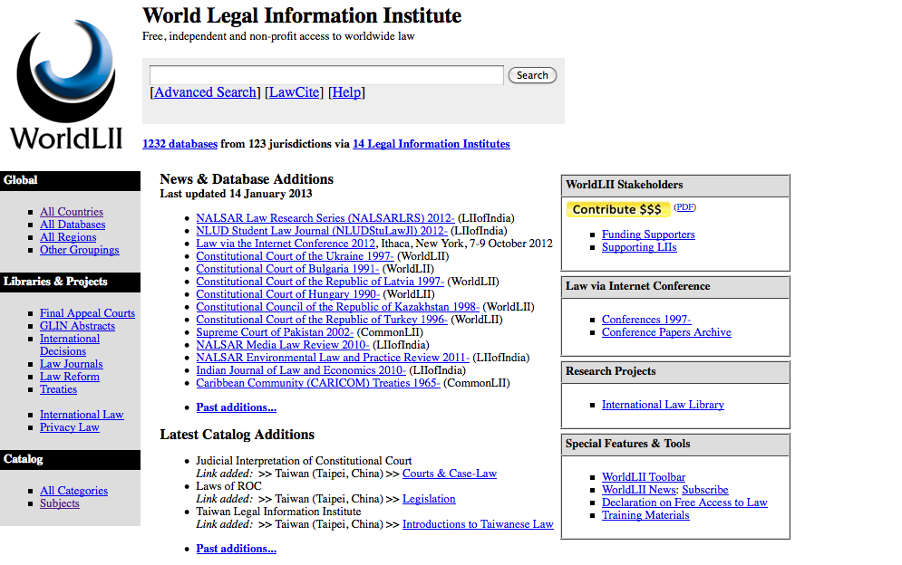This screenshot has width=902, height=565.
Task: Open All Regions link
Action: pos(68,237)
